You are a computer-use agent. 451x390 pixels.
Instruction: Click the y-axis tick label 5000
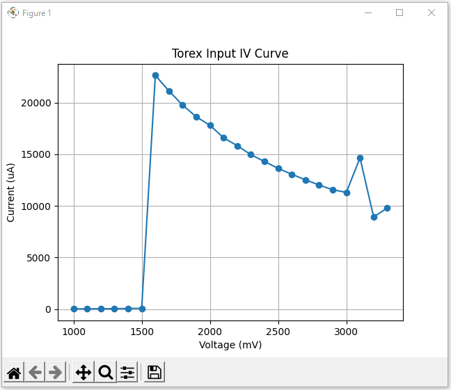[38, 258]
